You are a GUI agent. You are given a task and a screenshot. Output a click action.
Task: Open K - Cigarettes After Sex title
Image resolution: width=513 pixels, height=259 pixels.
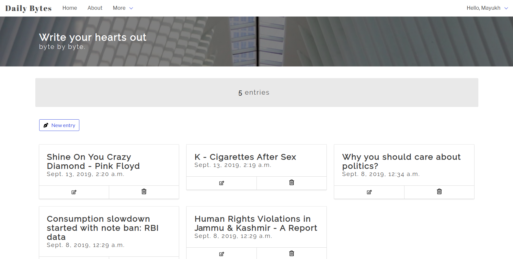click(245, 157)
